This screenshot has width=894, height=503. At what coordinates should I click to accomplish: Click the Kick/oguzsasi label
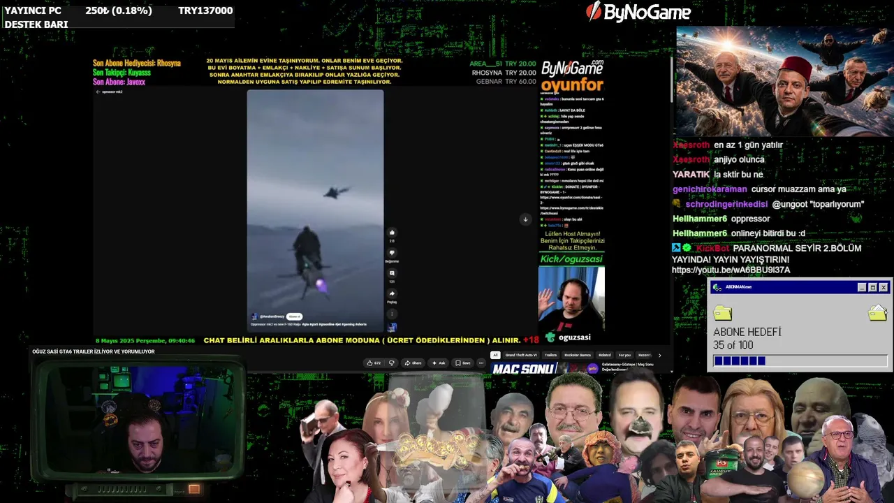click(571, 259)
